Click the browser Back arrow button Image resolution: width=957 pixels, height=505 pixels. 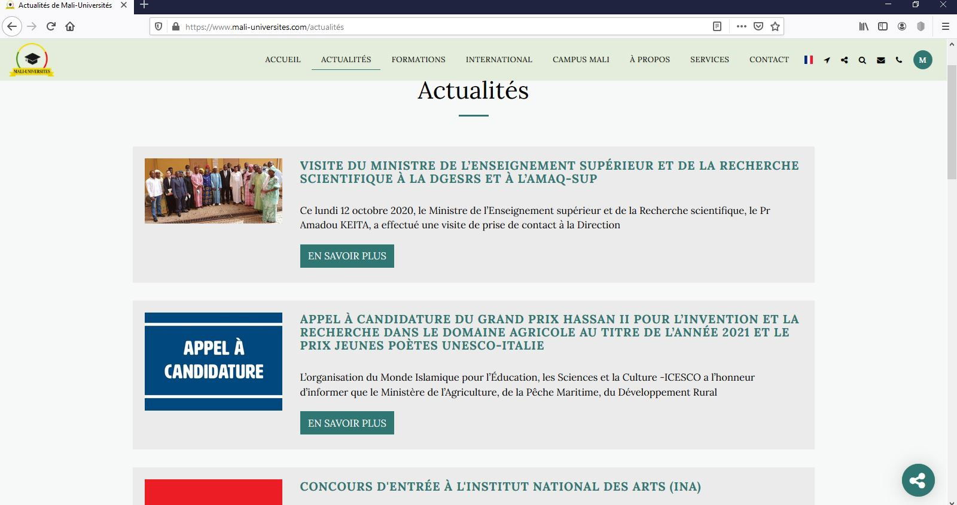pos(12,26)
